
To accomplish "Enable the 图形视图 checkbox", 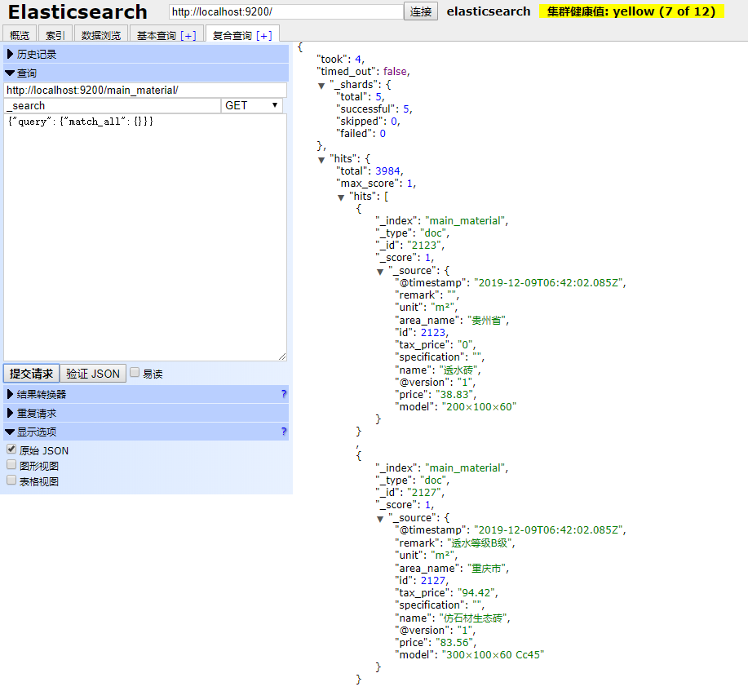I will (11, 464).
